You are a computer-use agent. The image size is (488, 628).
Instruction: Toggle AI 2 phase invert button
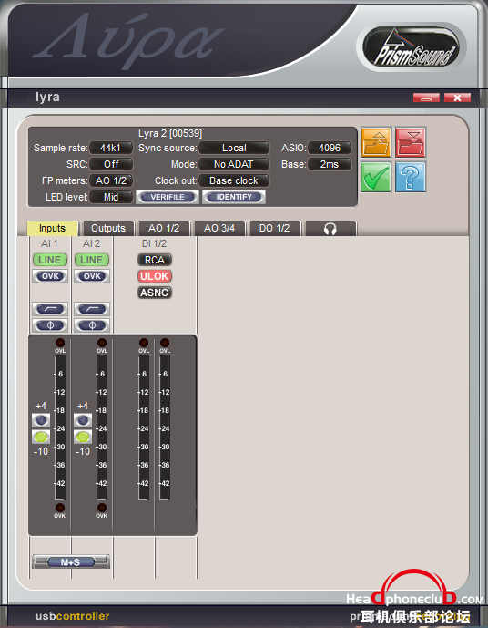coord(92,325)
